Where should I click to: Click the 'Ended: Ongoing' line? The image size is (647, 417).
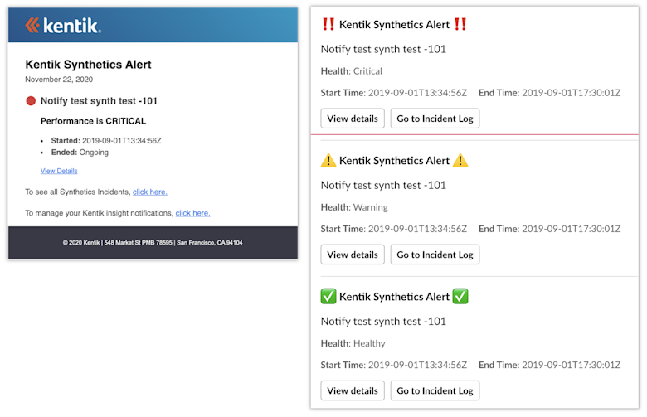[80, 153]
